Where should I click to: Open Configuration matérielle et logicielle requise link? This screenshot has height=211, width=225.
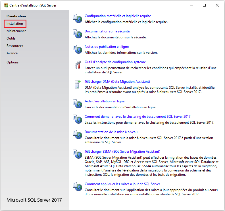click(x=118, y=16)
